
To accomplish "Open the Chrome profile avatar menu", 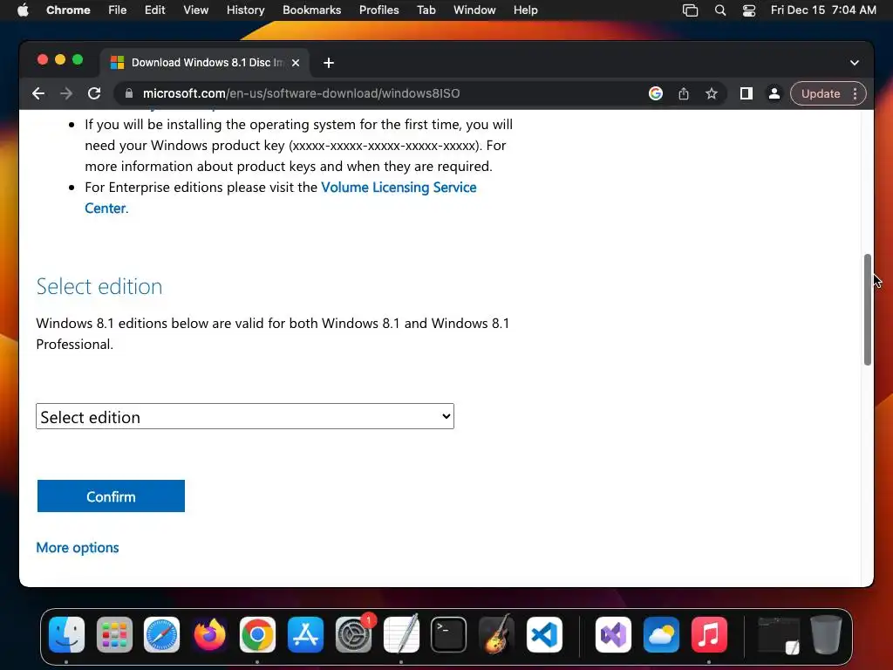I will (774, 93).
